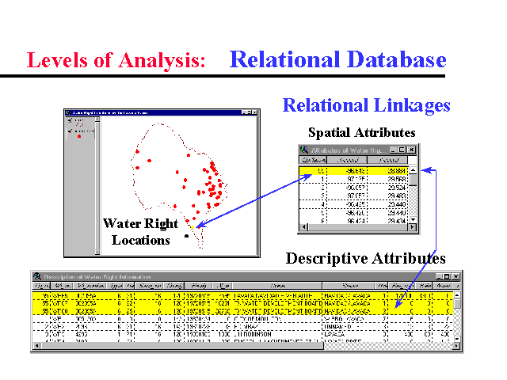Click the app icon of the Attributes table window

(x=303, y=149)
